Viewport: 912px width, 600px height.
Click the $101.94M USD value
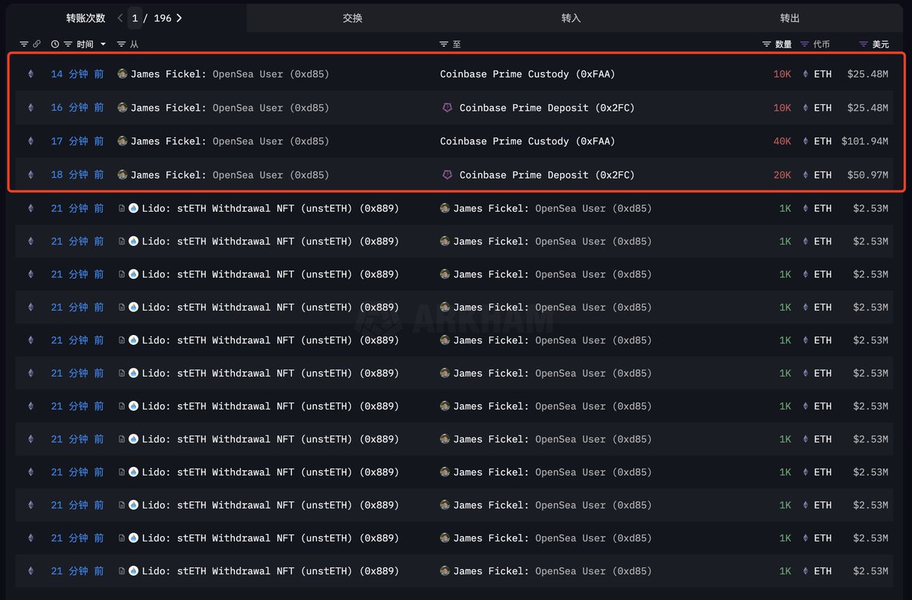tap(865, 141)
